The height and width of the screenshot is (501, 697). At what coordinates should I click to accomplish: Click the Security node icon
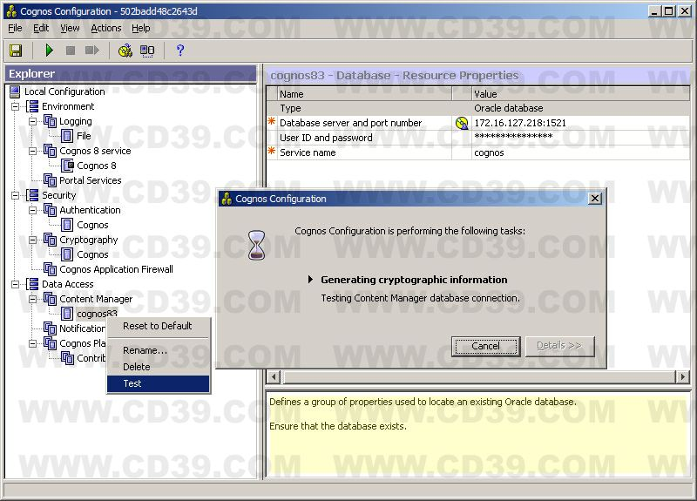32,195
